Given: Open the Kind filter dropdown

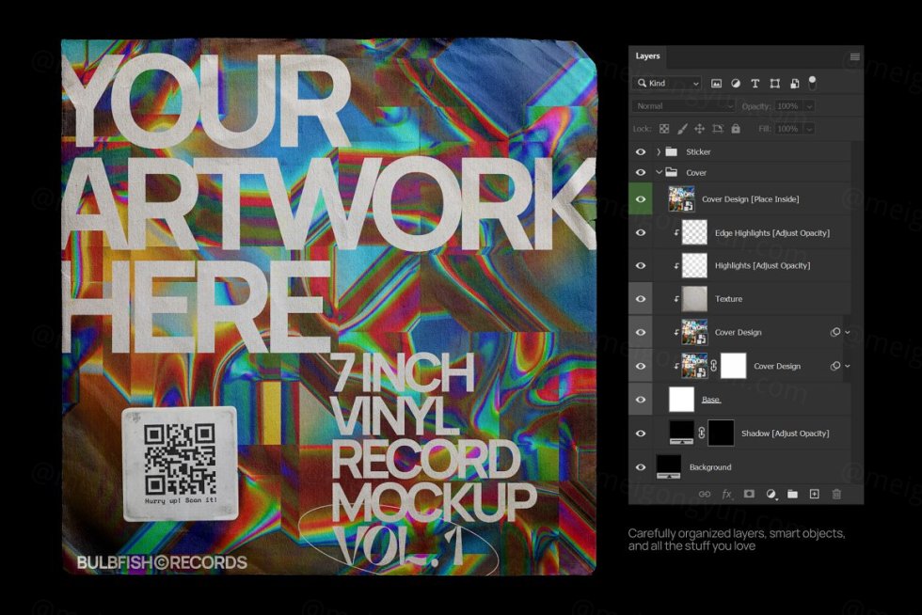Looking at the screenshot, I should [668, 83].
